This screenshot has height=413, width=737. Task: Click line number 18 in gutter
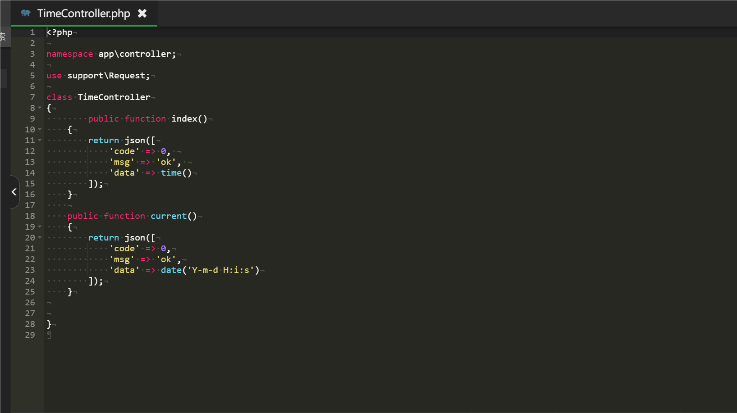pyautogui.click(x=30, y=216)
